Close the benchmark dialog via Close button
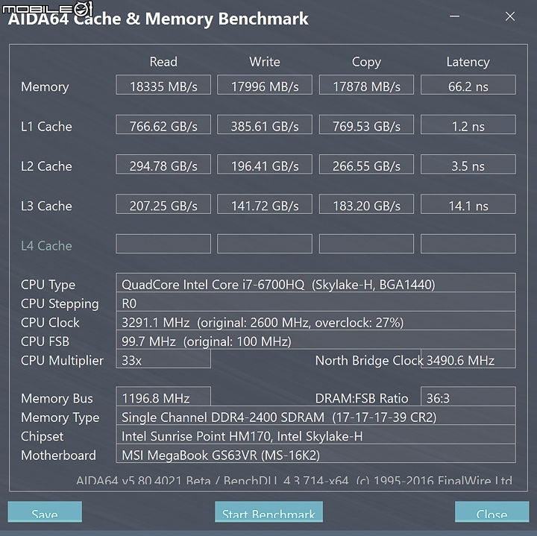This screenshot has width=537, height=536. point(492,511)
